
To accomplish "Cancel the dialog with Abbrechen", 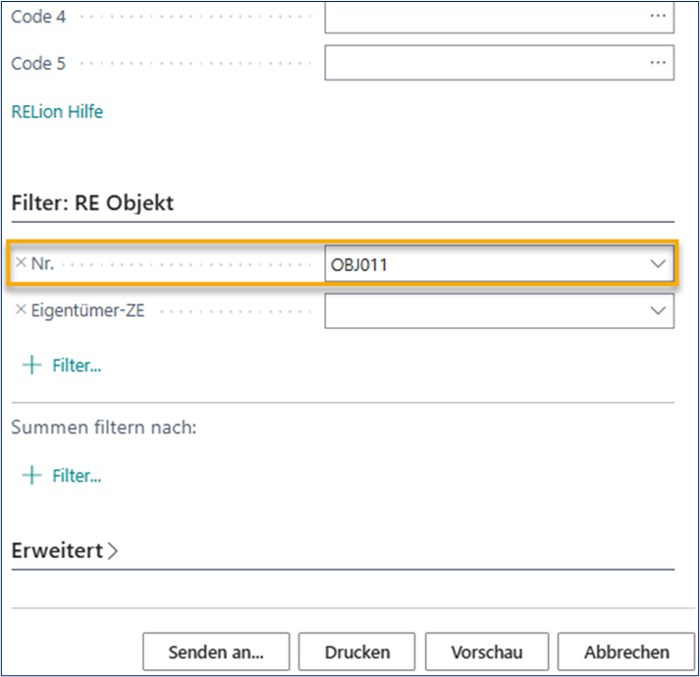I will (625, 651).
